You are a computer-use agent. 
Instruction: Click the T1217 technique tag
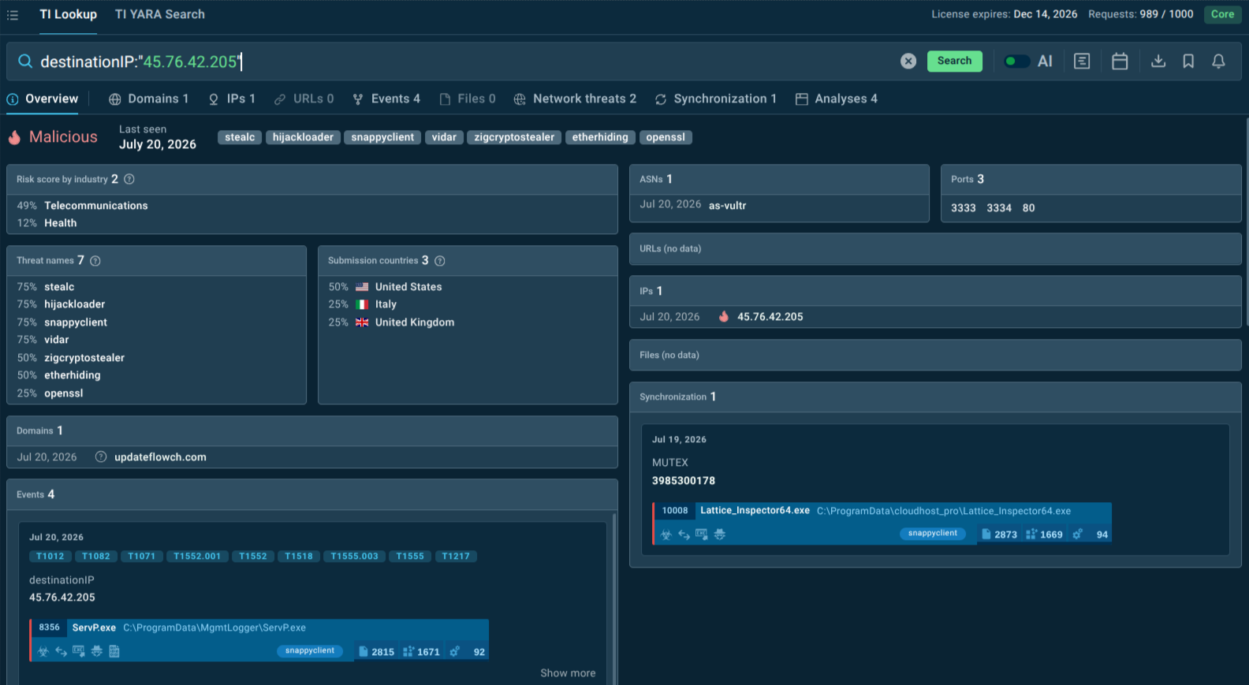click(456, 557)
